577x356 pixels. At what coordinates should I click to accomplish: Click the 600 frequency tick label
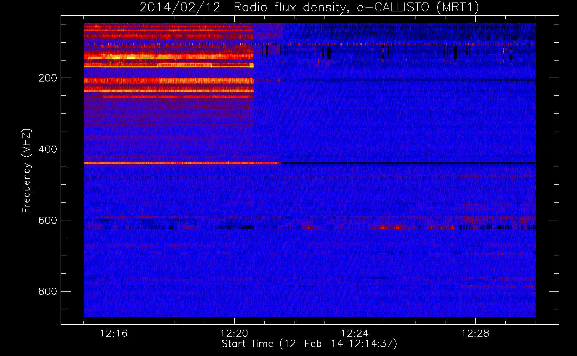tap(48, 220)
